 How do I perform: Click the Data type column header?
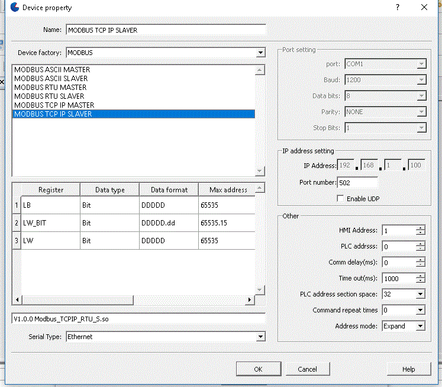point(109,190)
